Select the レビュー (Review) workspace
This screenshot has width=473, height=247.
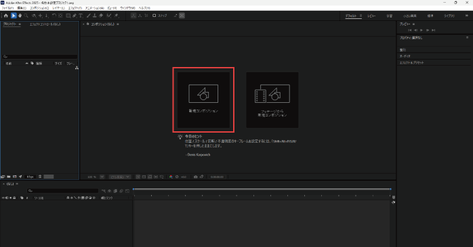click(x=371, y=16)
